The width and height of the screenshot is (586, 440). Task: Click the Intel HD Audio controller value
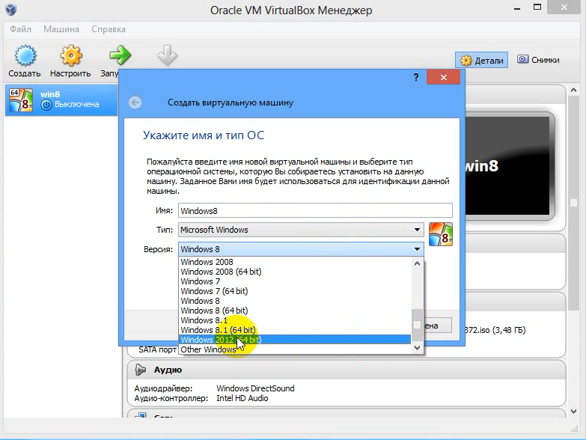pos(242,398)
